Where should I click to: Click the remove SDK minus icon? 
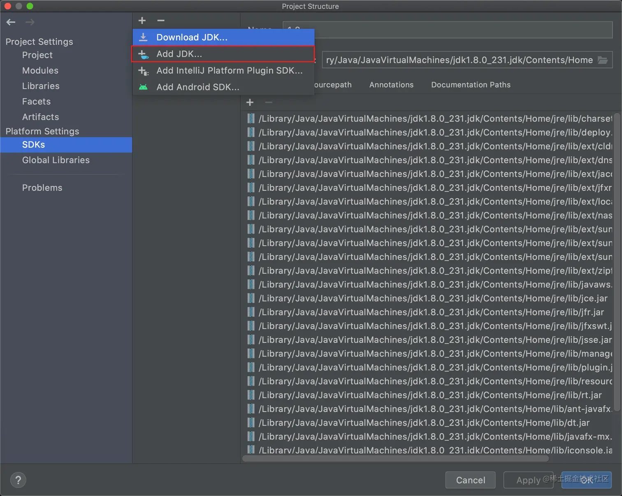161,21
